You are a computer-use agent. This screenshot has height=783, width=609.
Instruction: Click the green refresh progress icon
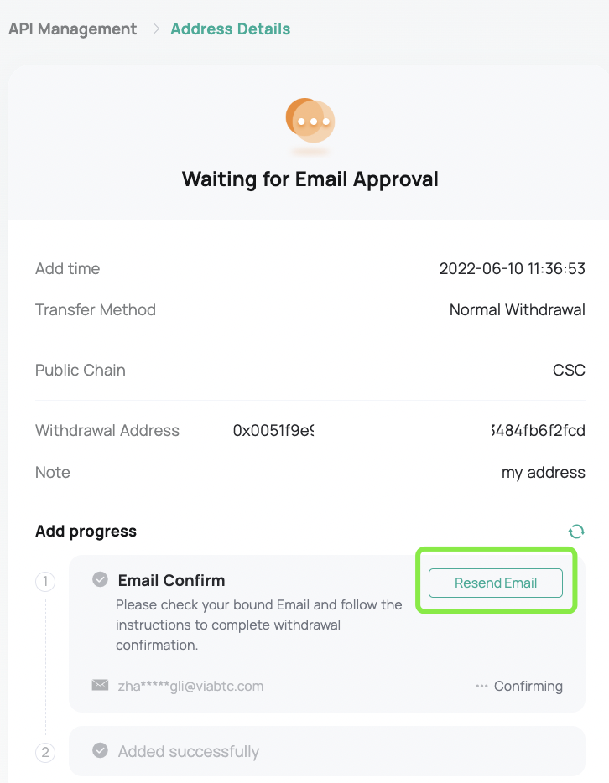tap(576, 532)
